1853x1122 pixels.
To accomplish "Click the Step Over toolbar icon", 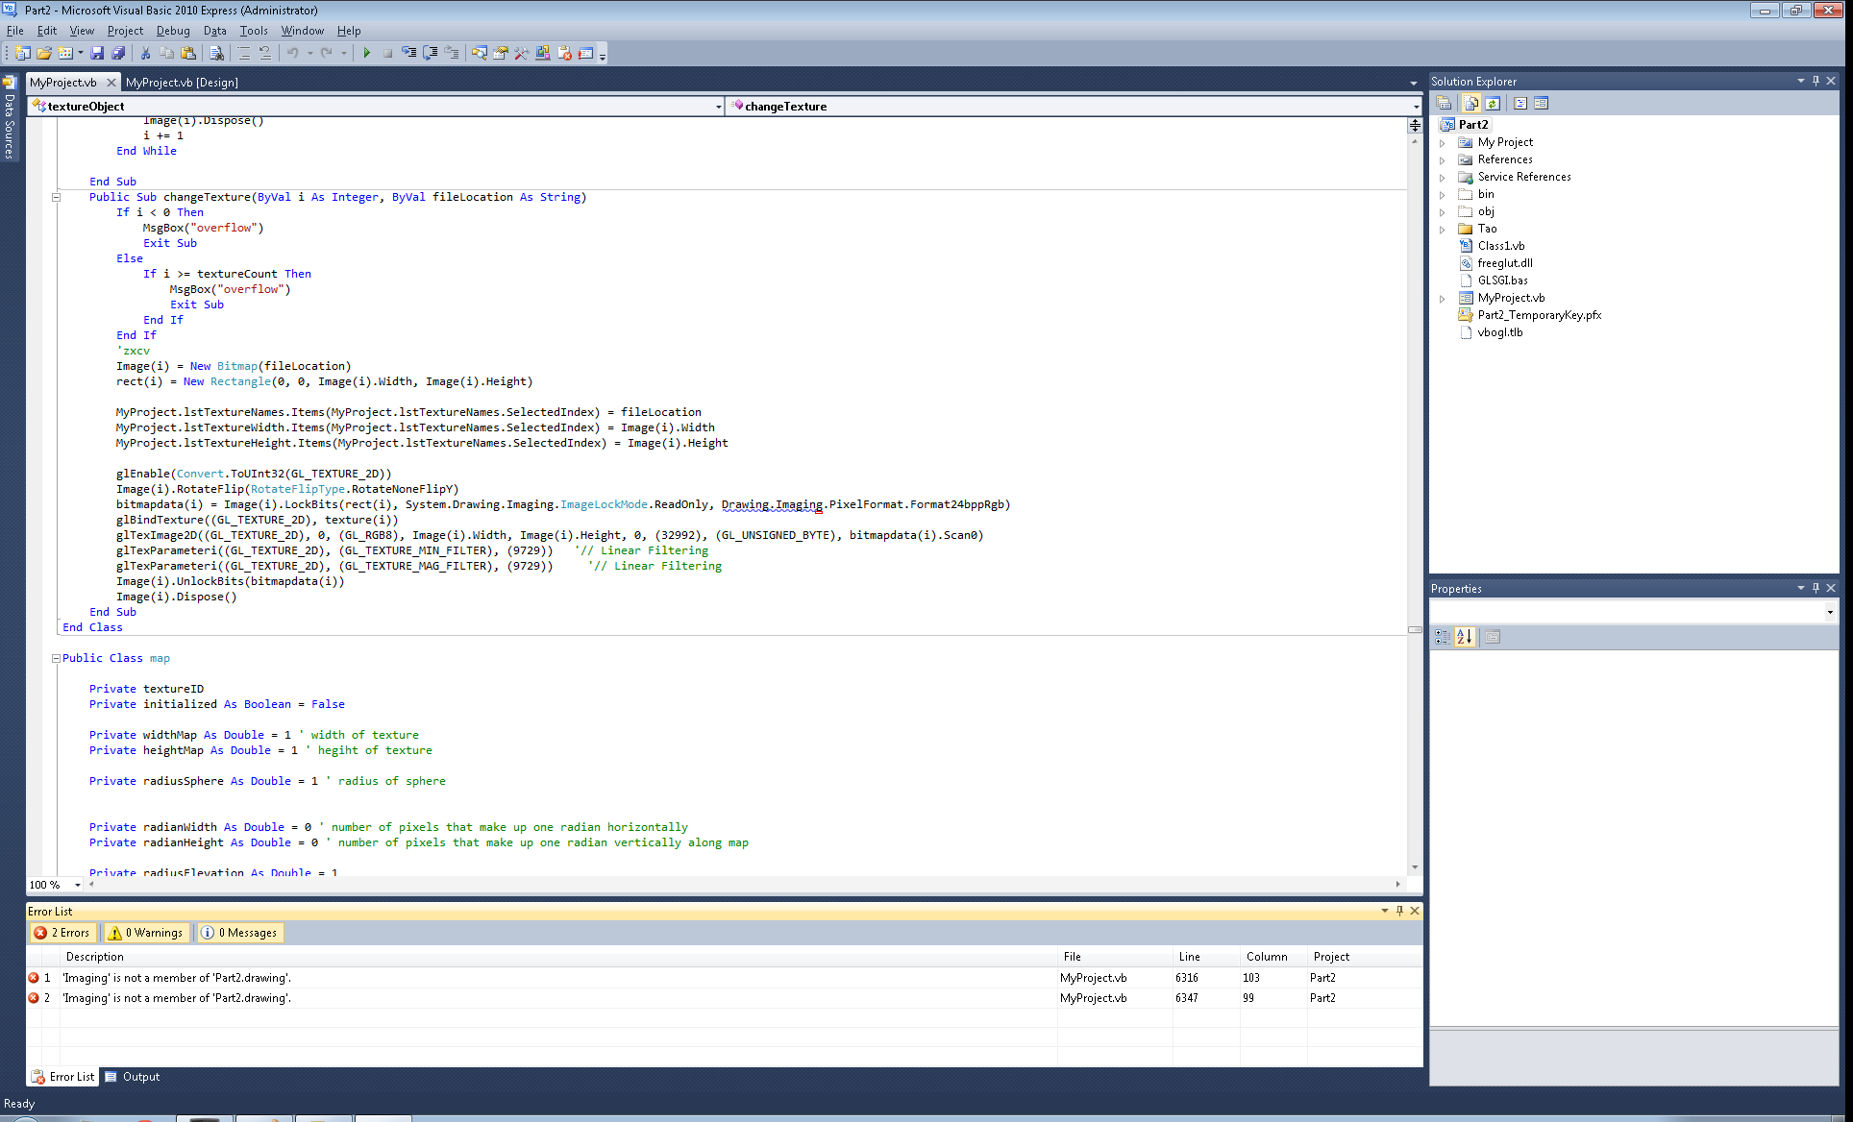I will [431, 53].
